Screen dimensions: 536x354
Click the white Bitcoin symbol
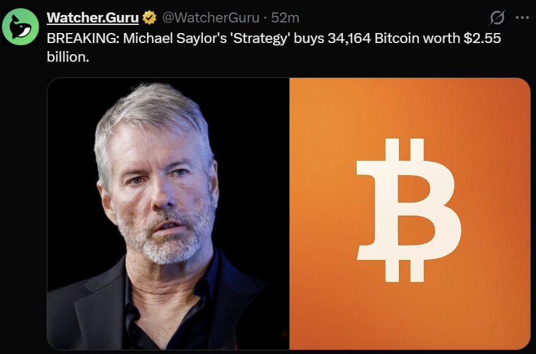(409, 210)
